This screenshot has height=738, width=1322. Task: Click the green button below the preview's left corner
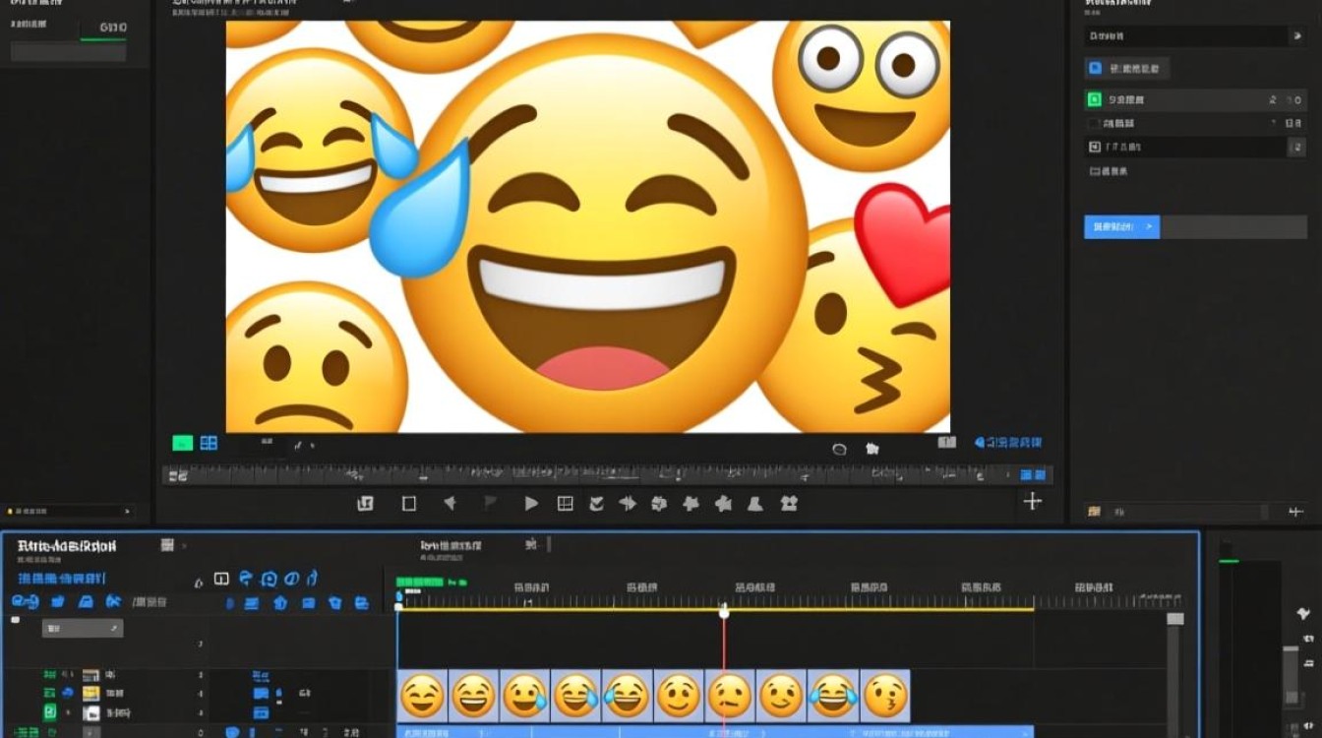point(182,443)
